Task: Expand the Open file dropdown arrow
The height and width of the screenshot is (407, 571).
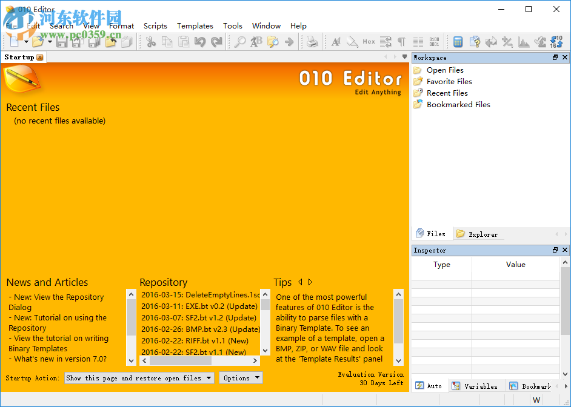Action: coord(50,42)
